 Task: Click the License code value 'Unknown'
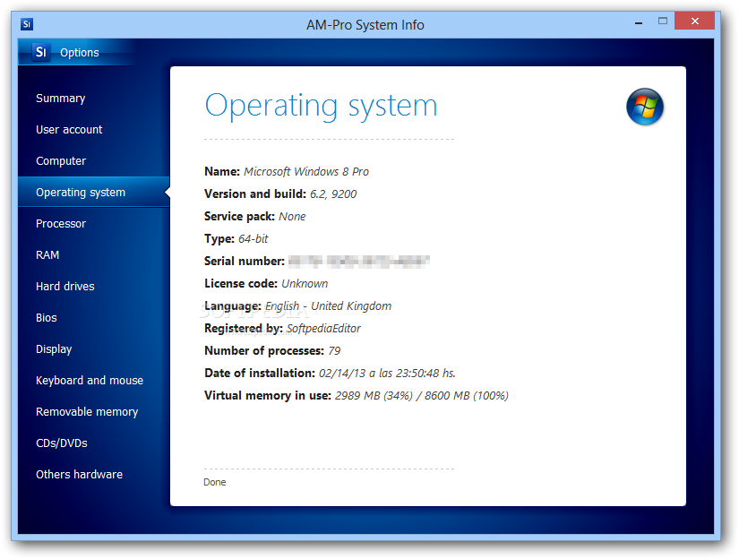[x=305, y=284]
